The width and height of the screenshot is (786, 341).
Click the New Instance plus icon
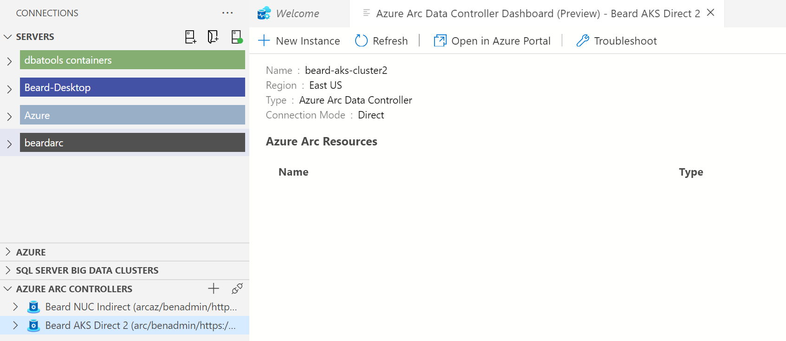(264, 40)
